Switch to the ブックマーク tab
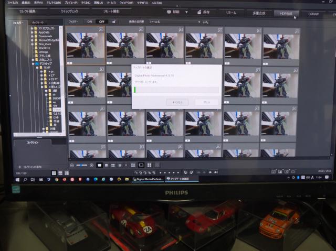The image size is (336, 251). click(x=38, y=23)
